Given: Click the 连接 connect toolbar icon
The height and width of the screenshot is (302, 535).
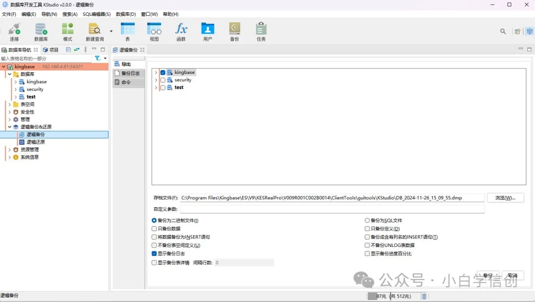Looking at the screenshot, I should click(14, 32).
